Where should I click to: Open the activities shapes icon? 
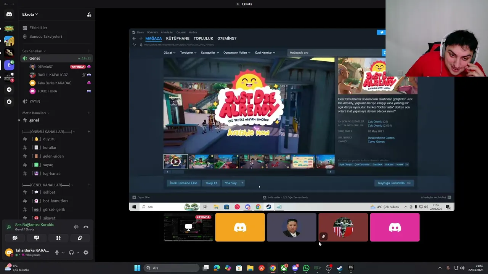(58, 238)
